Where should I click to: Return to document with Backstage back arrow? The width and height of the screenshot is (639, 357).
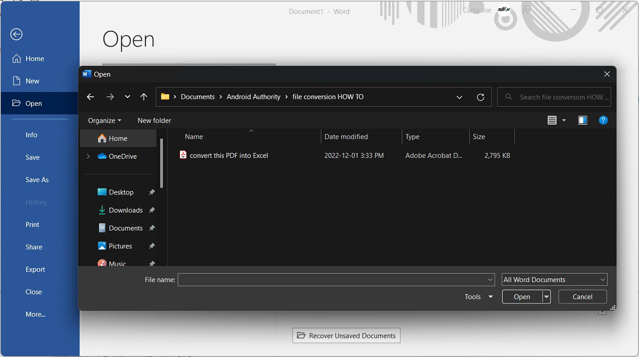17,35
